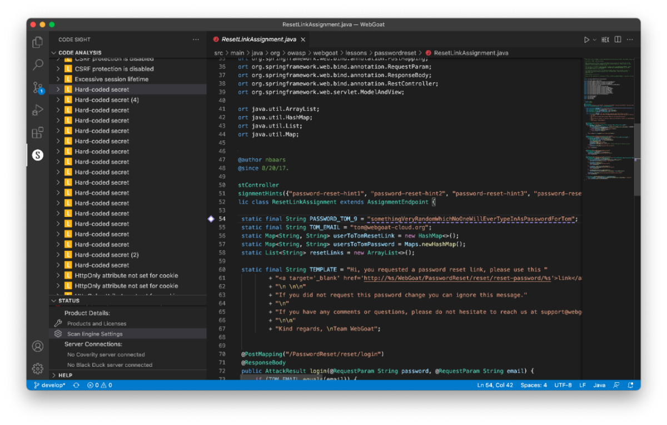Open the Search view

[x=37, y=65]
